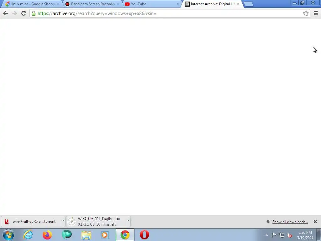This screenshot has width=321, height=241.
Task: Open downloaded win-7-ult-sp-1 torrent file
Action: coord(31,222)
